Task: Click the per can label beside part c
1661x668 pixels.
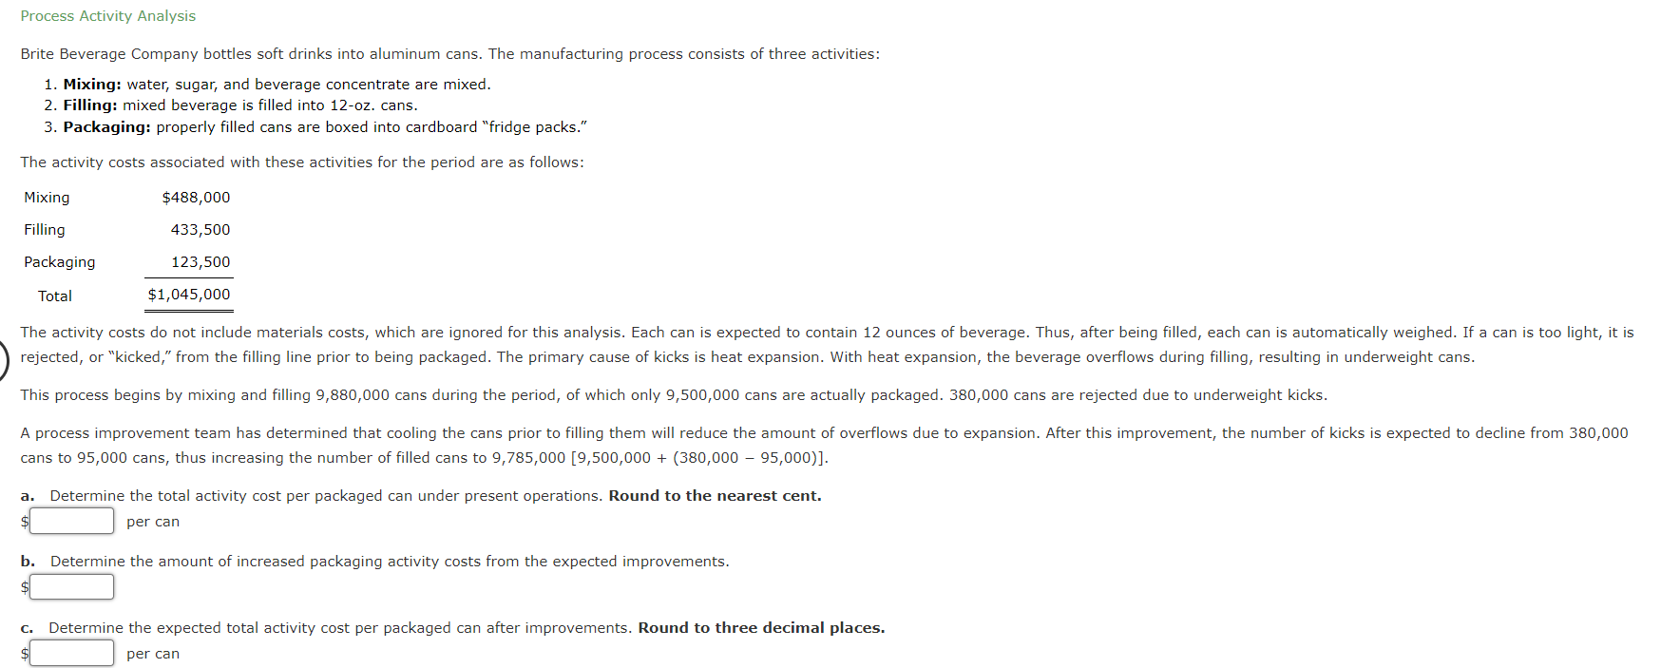Action: pos(152,653)
